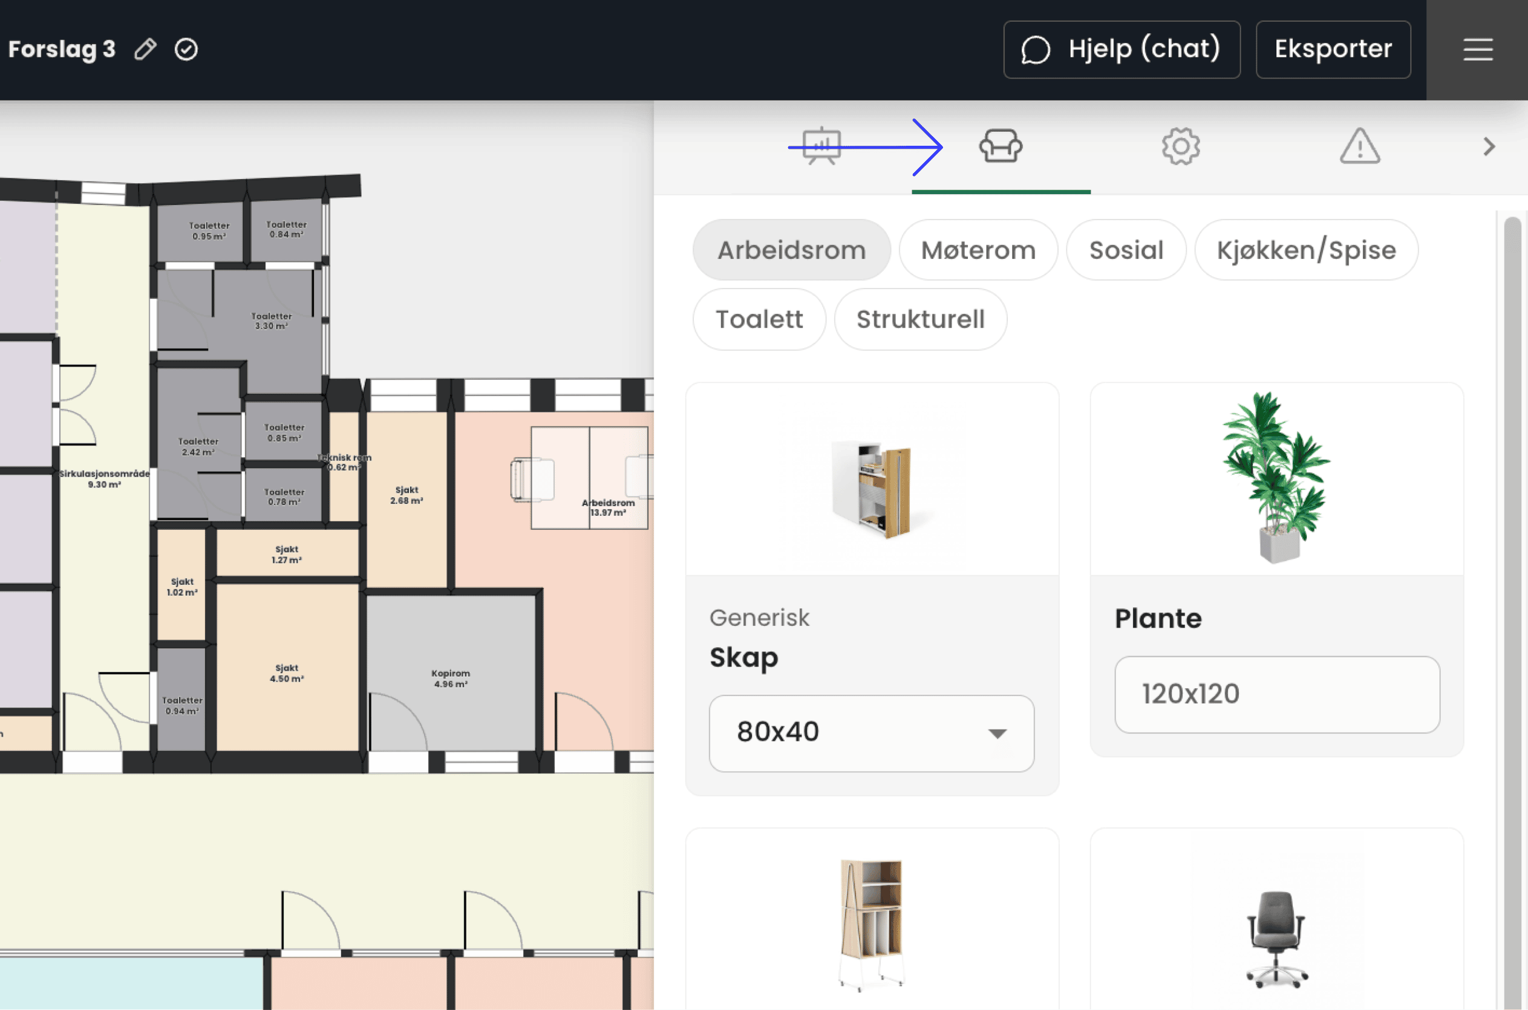Toggle the Sosial category chip
1528x1010 pixels.
coord(1125,250)
